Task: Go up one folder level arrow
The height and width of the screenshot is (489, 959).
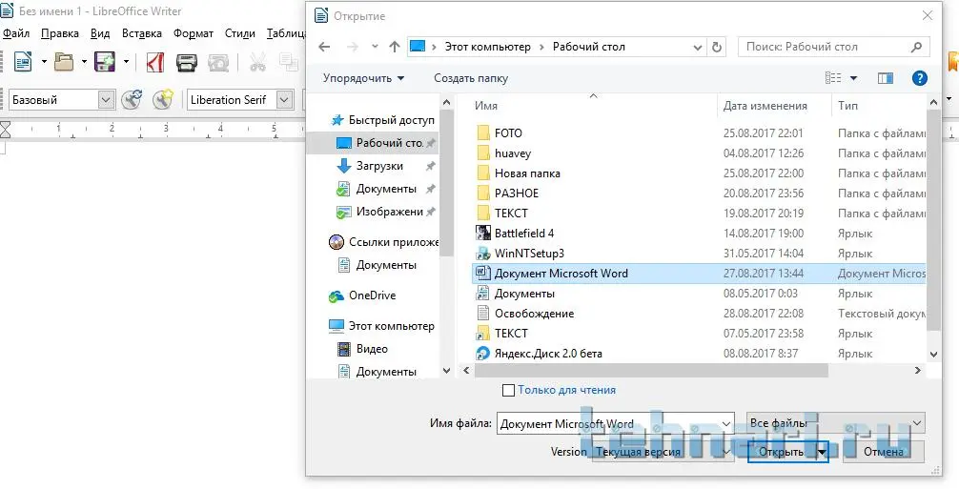Action: click(395, 47)
